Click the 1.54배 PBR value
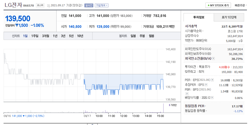252x125 pixels. (x=224, y=91)
